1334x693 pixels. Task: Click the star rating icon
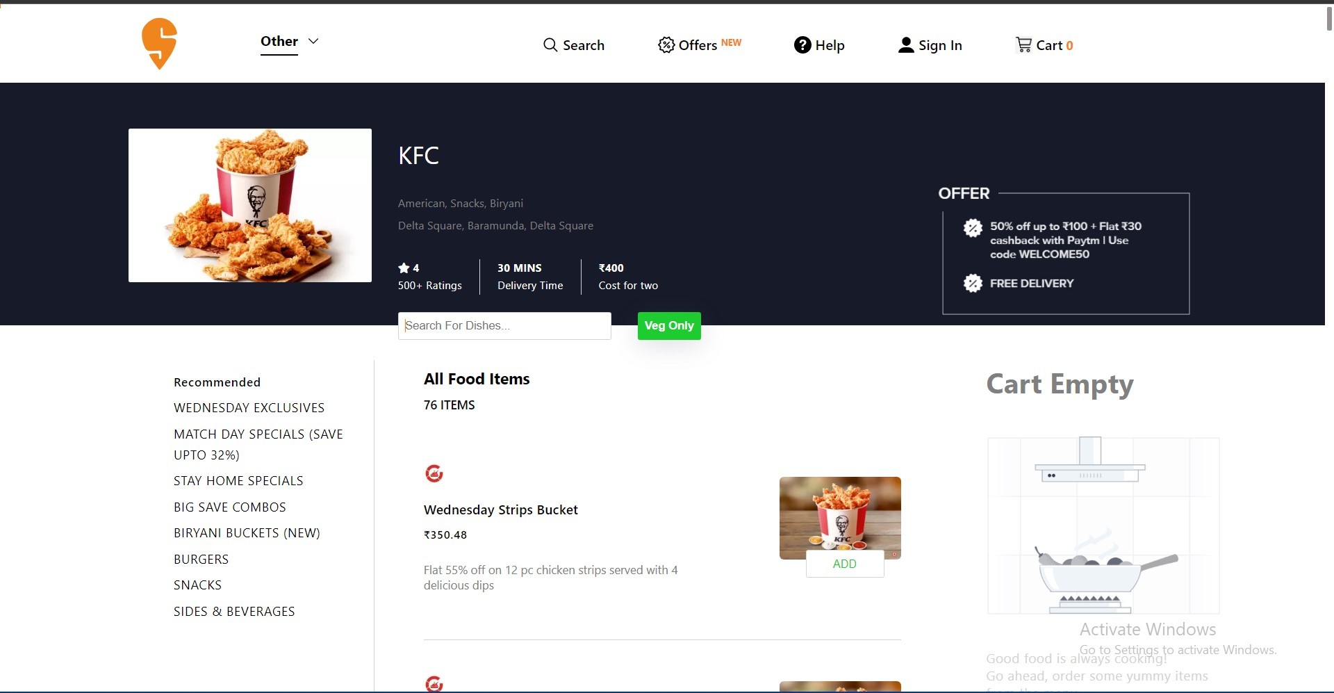404,268
